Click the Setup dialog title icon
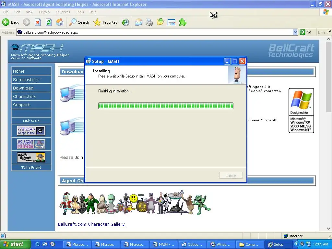The width and height of the screenshot is (332, 249). 88,61
